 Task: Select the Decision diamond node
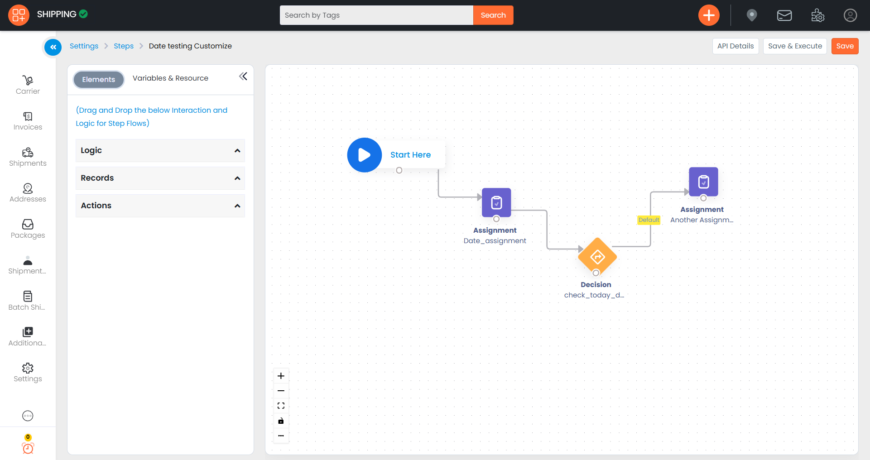pyautogui.click(x=597, y=257)
